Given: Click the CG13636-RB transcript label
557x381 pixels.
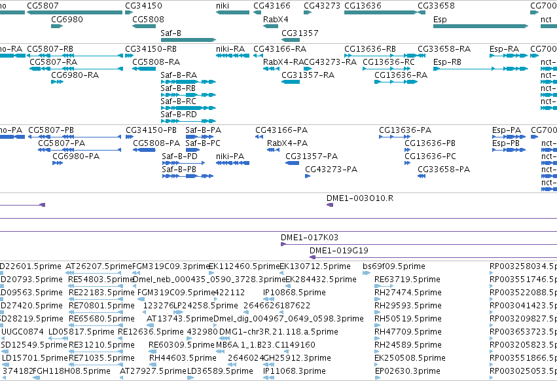Looking at the screenshot, I should pyautogui.click(x=370, y=48).
